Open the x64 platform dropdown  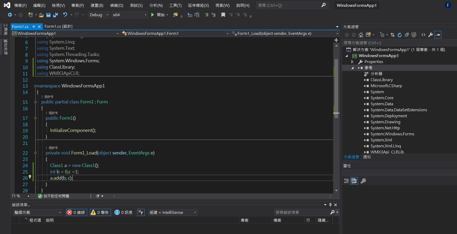(x=130, y=15)
